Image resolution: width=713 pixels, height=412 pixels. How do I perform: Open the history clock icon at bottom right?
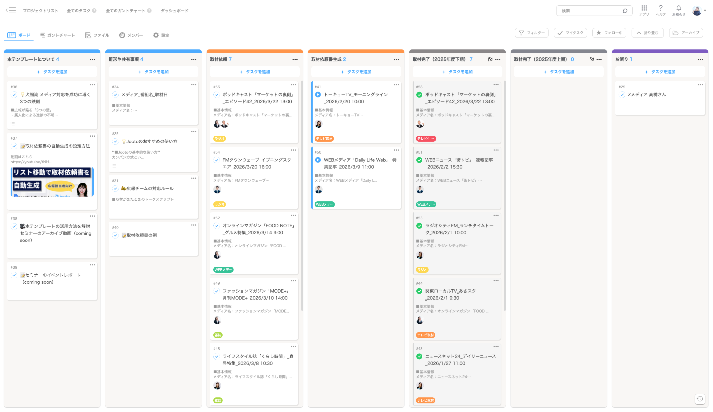(x=700, y=399)
